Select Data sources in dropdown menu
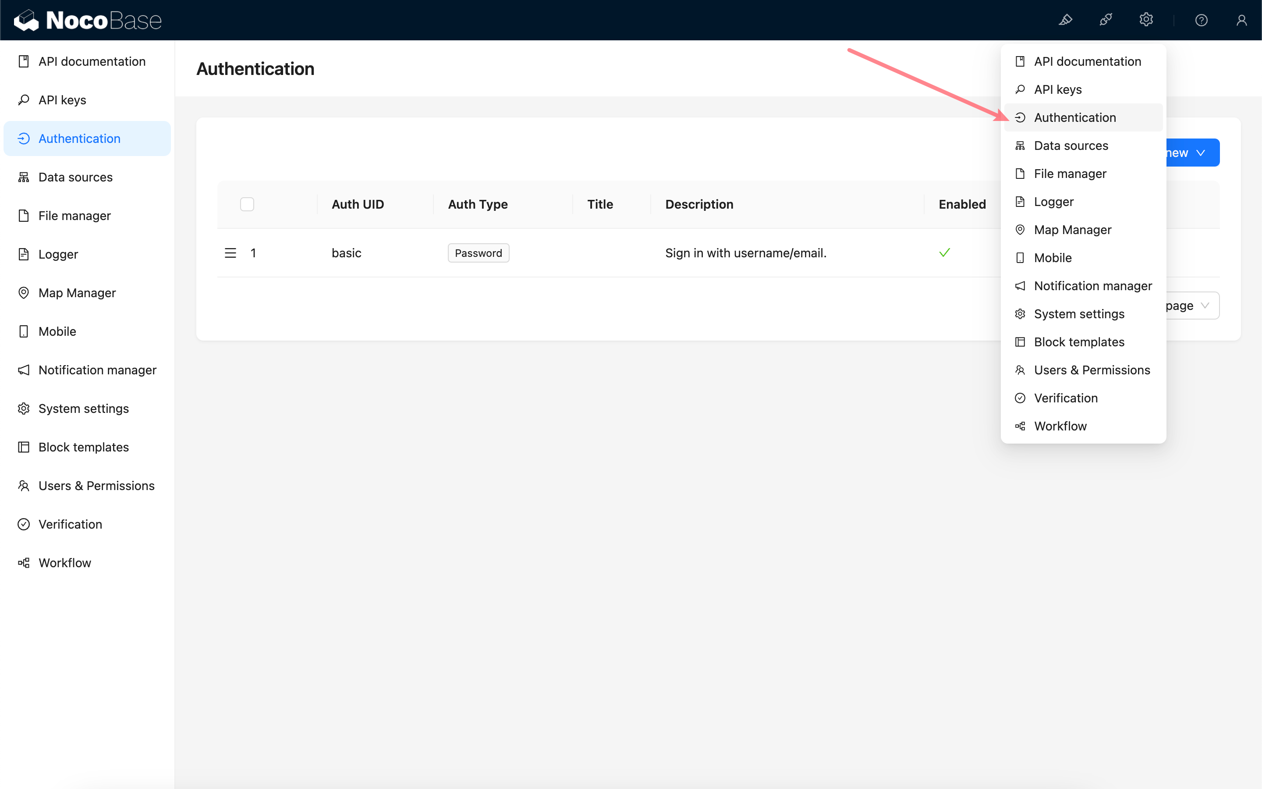1262x789 pixels. coord(1071,146)
